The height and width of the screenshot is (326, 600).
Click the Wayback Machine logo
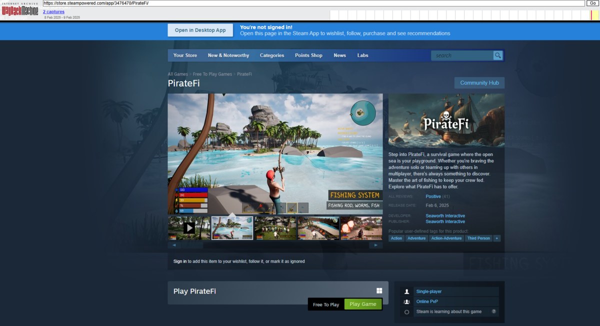pyautogui.click(x=20, y=10)
